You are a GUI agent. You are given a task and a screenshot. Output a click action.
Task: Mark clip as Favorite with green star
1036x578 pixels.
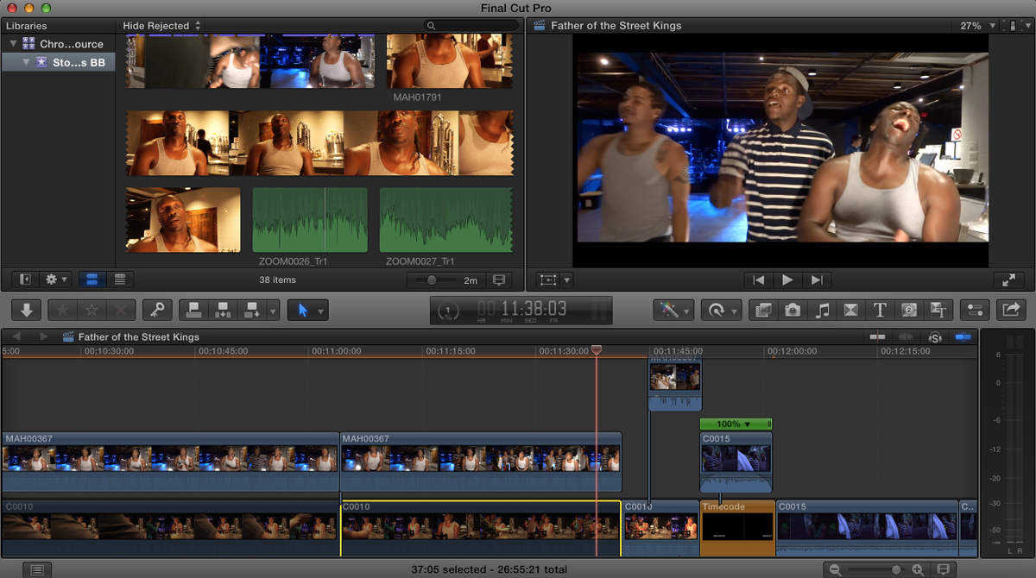coord(63,311)
